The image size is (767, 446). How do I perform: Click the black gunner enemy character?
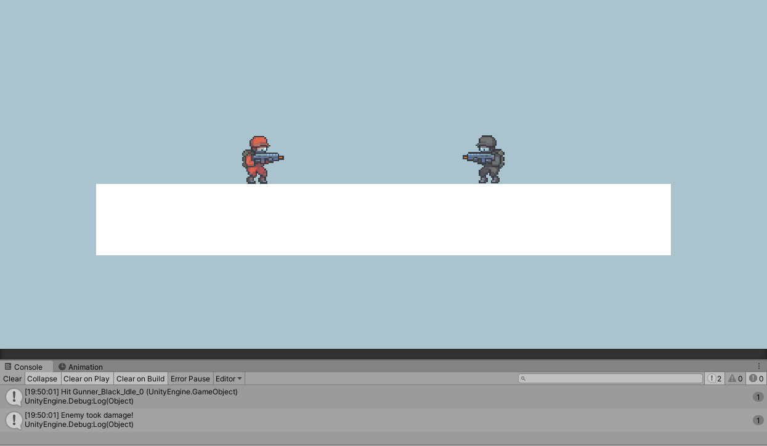[x=484, y=159]
